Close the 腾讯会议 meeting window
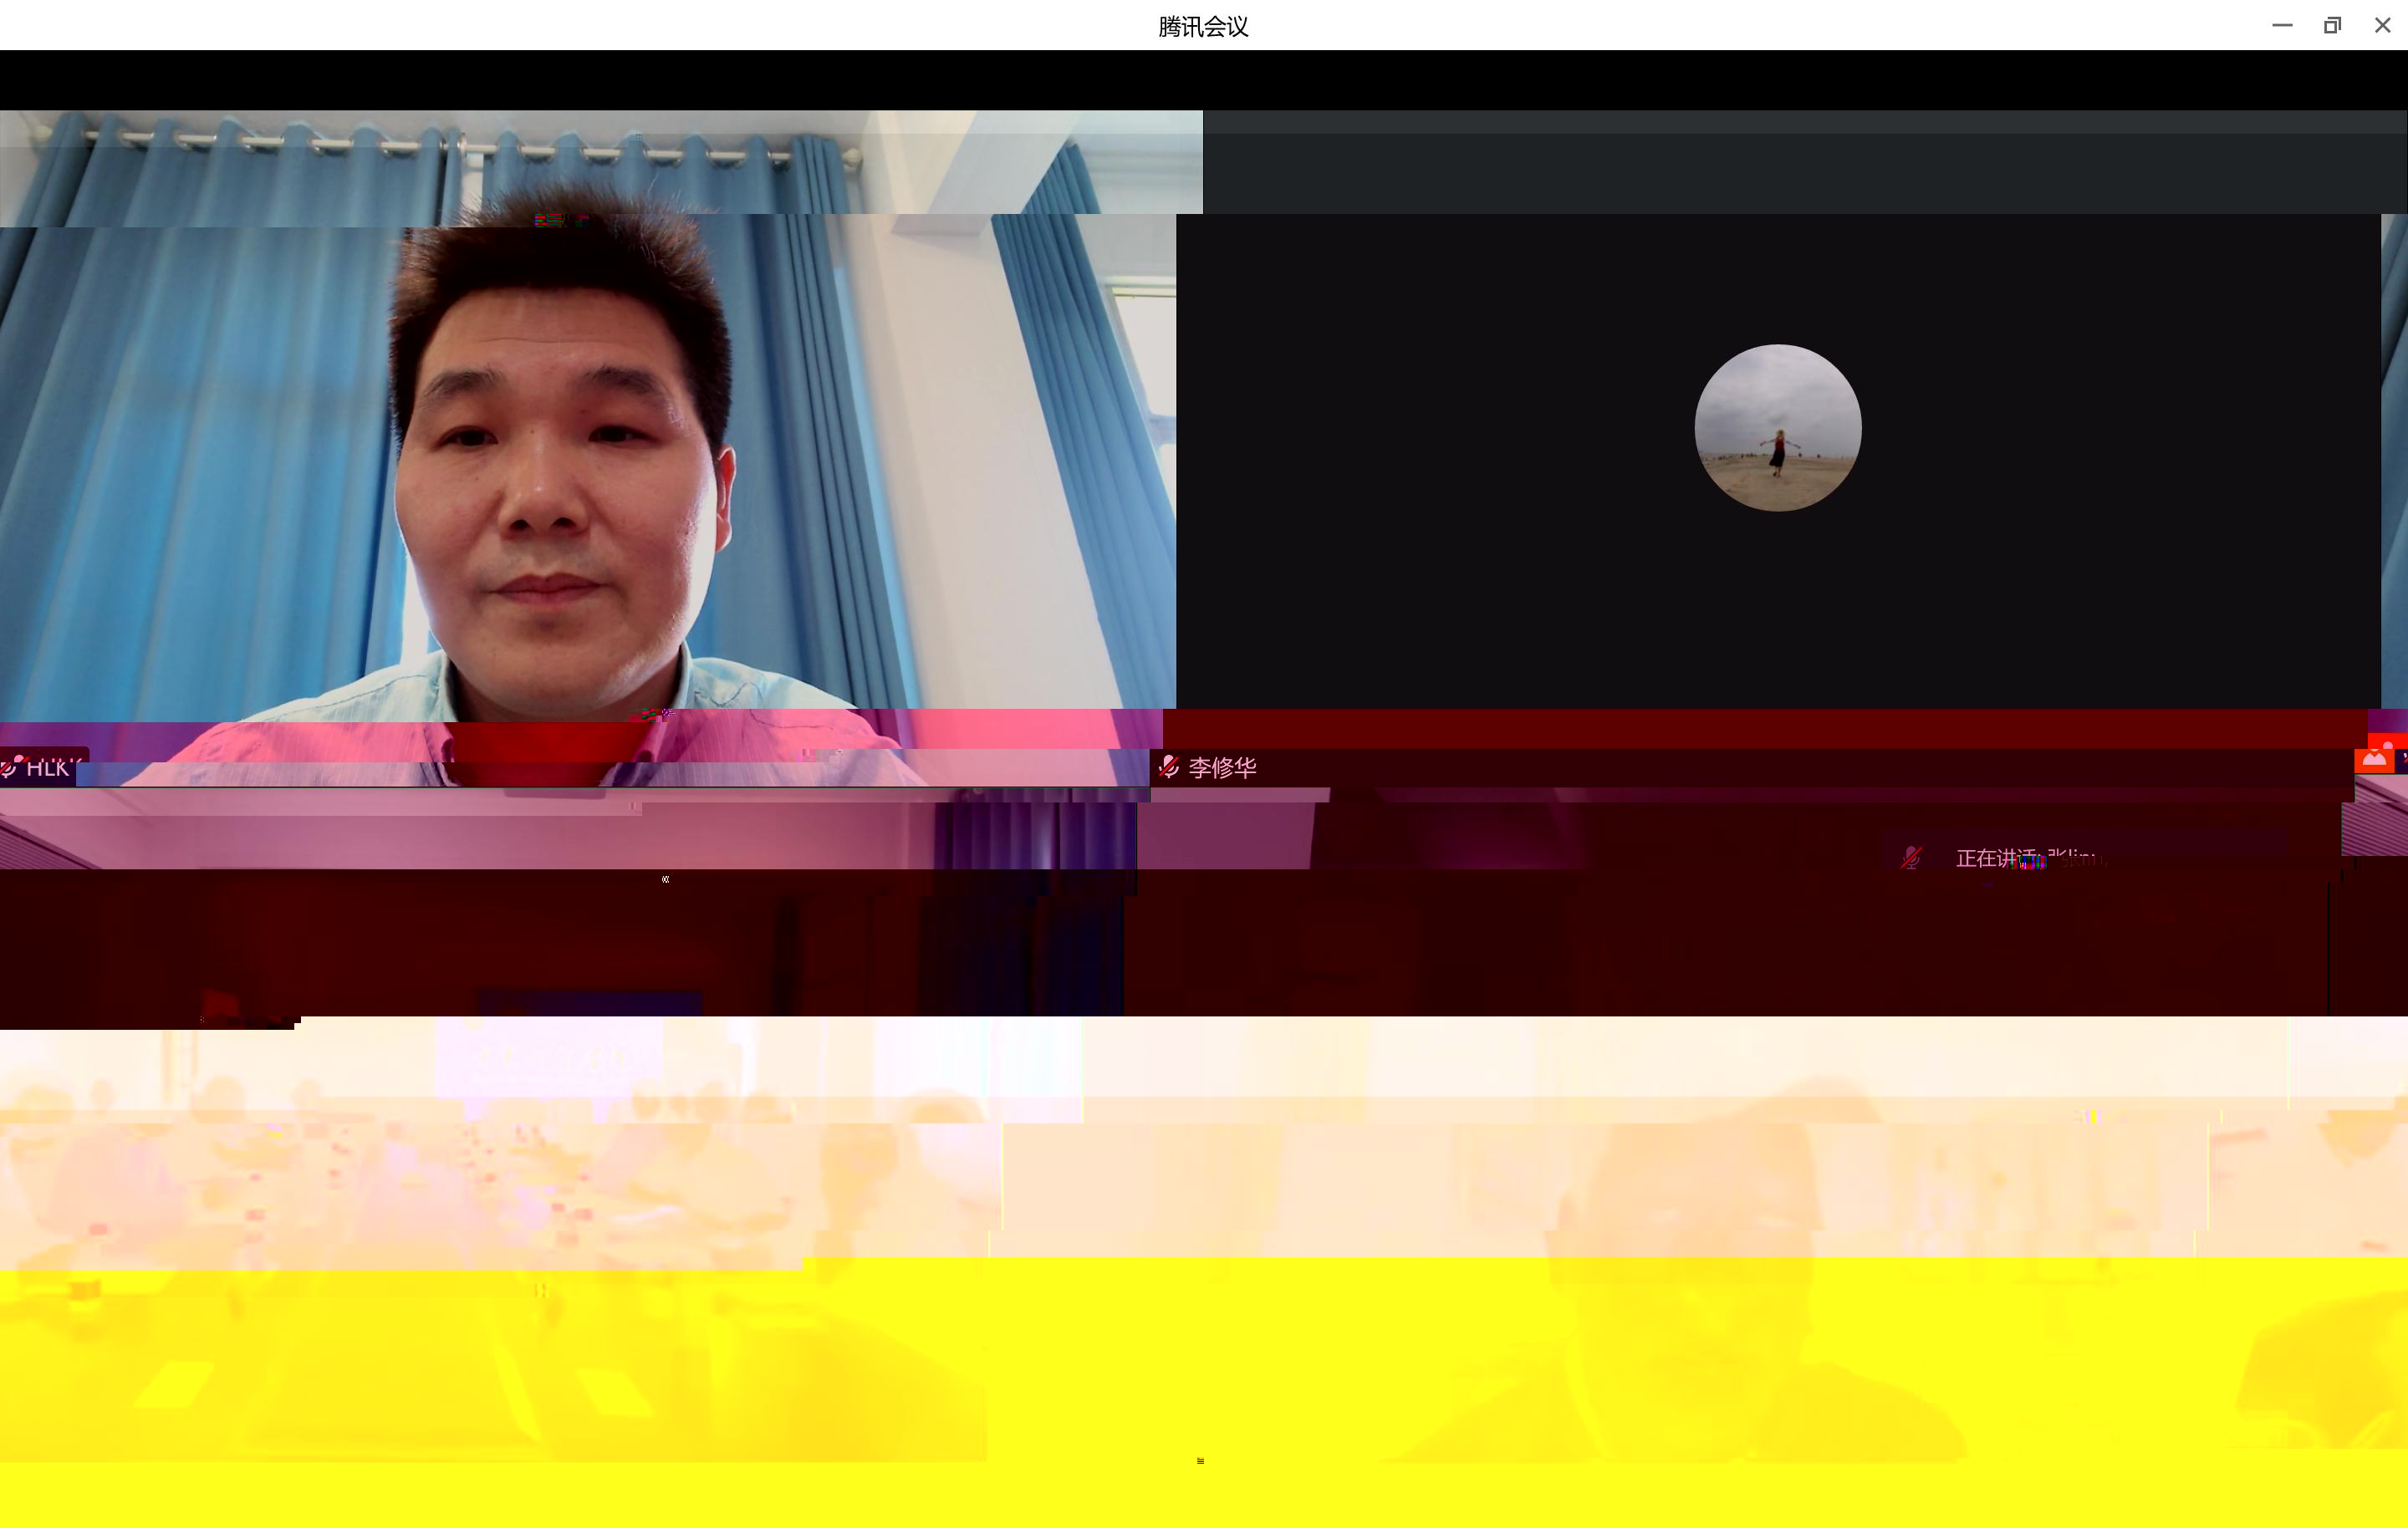The width and height of the screenshot is (2408, 1528). 2382,26
